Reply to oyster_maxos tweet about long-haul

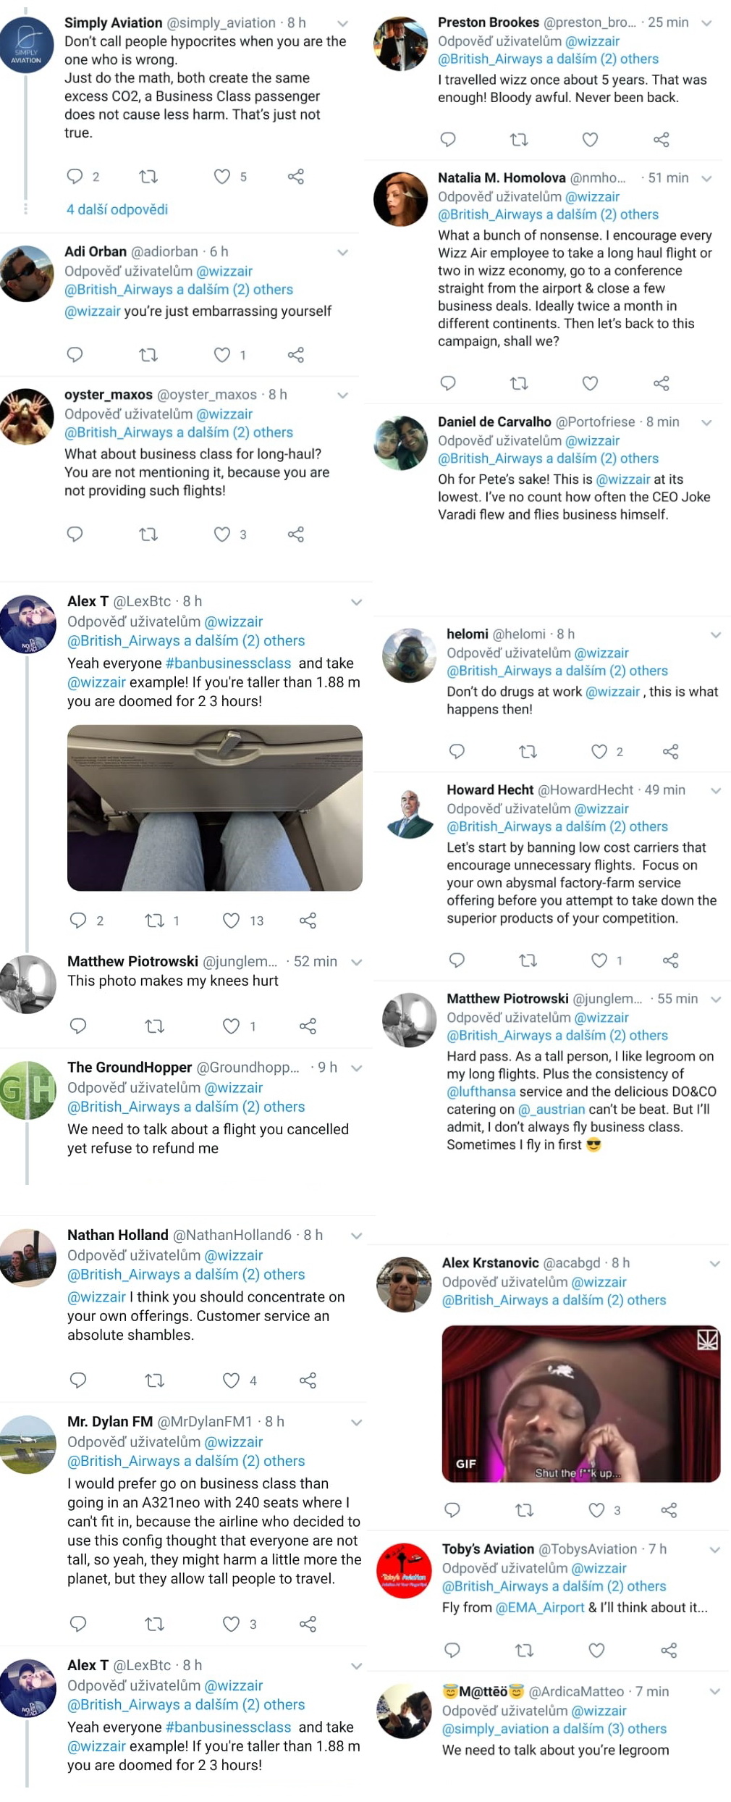75,534
